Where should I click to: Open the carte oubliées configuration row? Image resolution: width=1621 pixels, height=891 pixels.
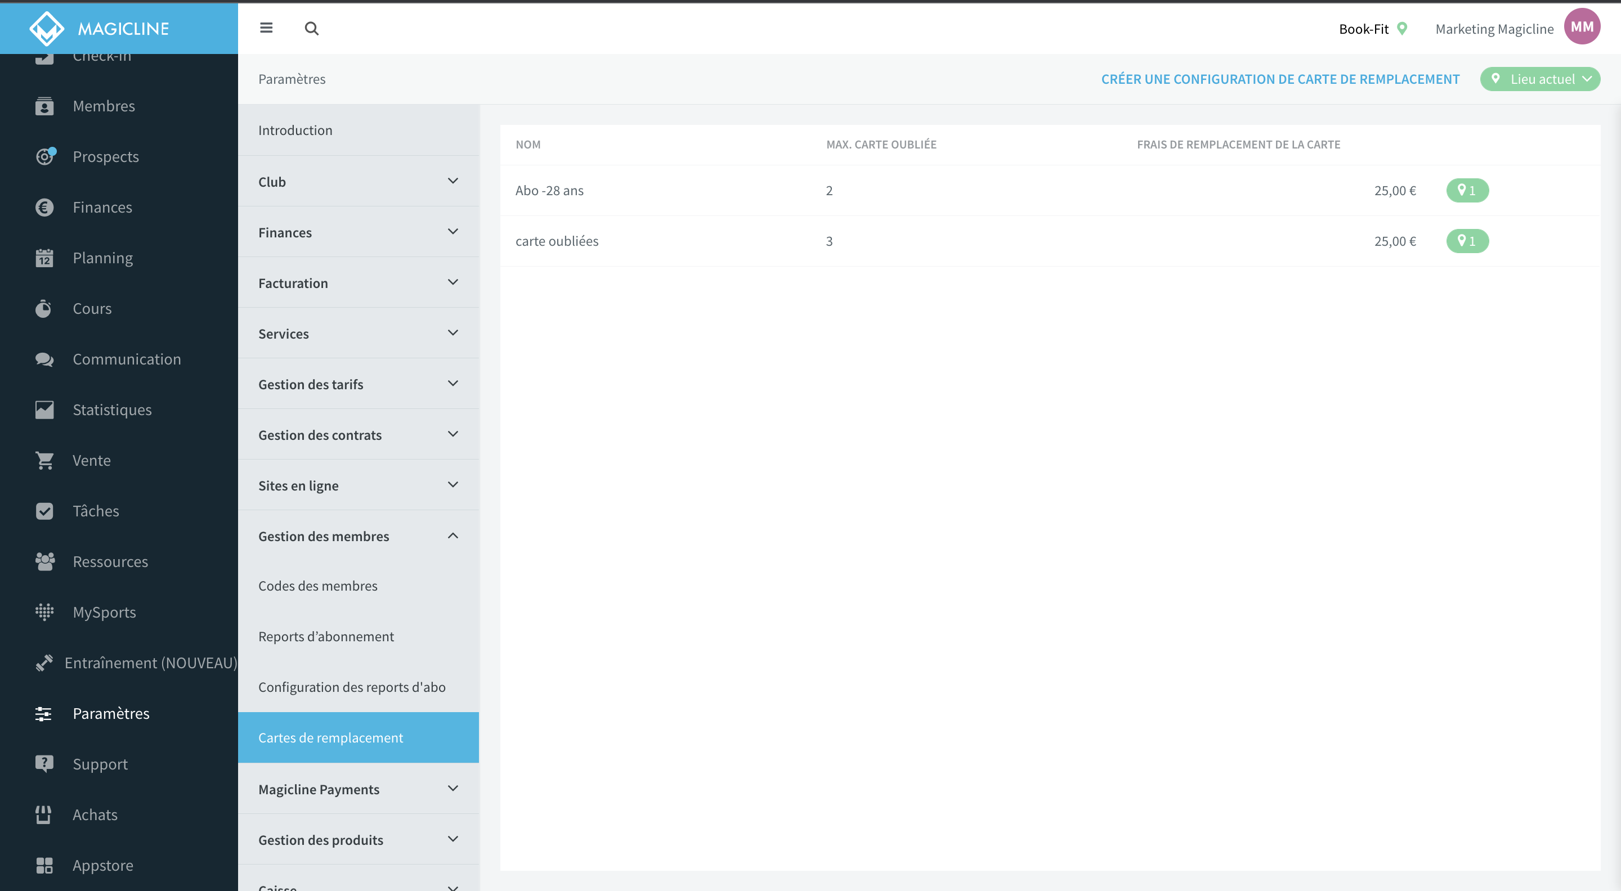point(1050,241)
